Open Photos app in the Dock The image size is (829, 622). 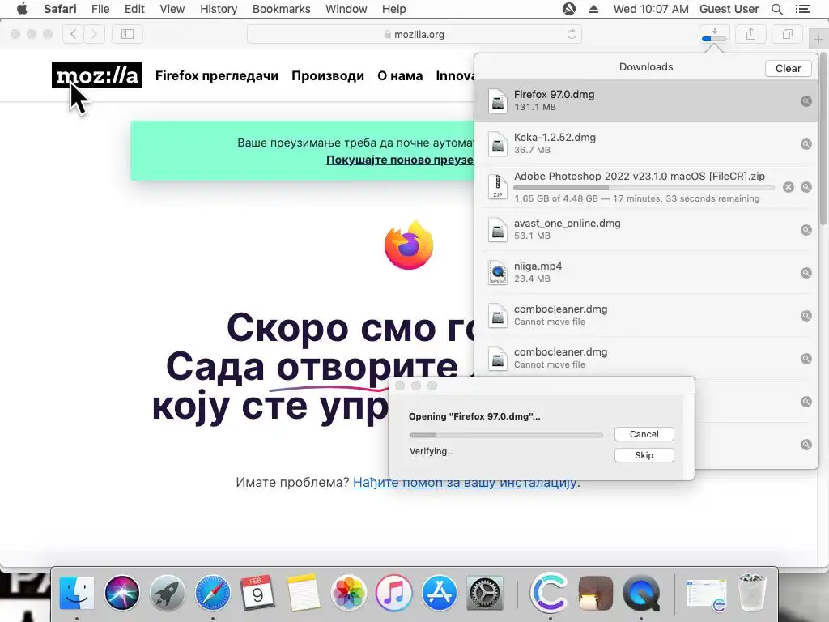click(348, 593)
